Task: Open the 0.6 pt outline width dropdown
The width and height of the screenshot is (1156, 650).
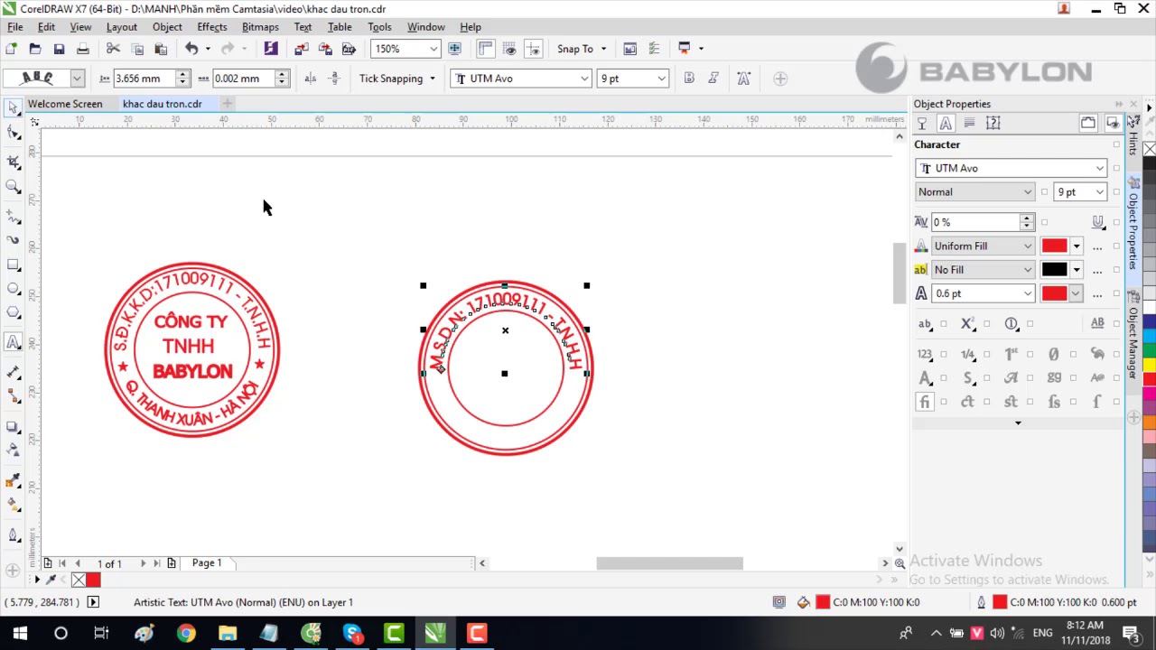Action: tap(1027, 293)
